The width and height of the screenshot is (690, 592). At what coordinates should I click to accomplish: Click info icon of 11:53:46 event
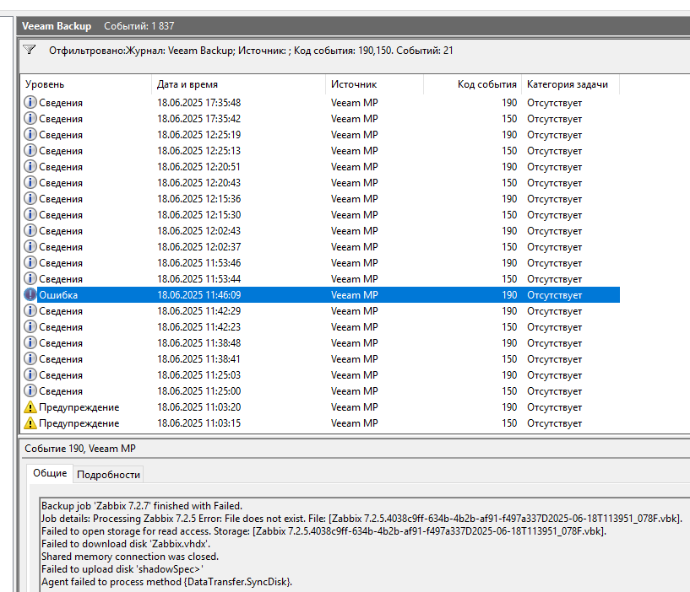[x=30, y=263]
